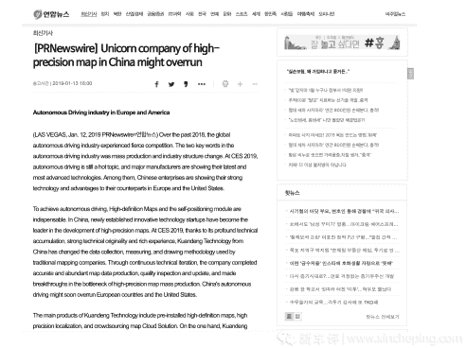This screenshot has width=467, height=348.
Task: Open the 오피니언 section
Action: pyautogui.click(x=326, y=14)
